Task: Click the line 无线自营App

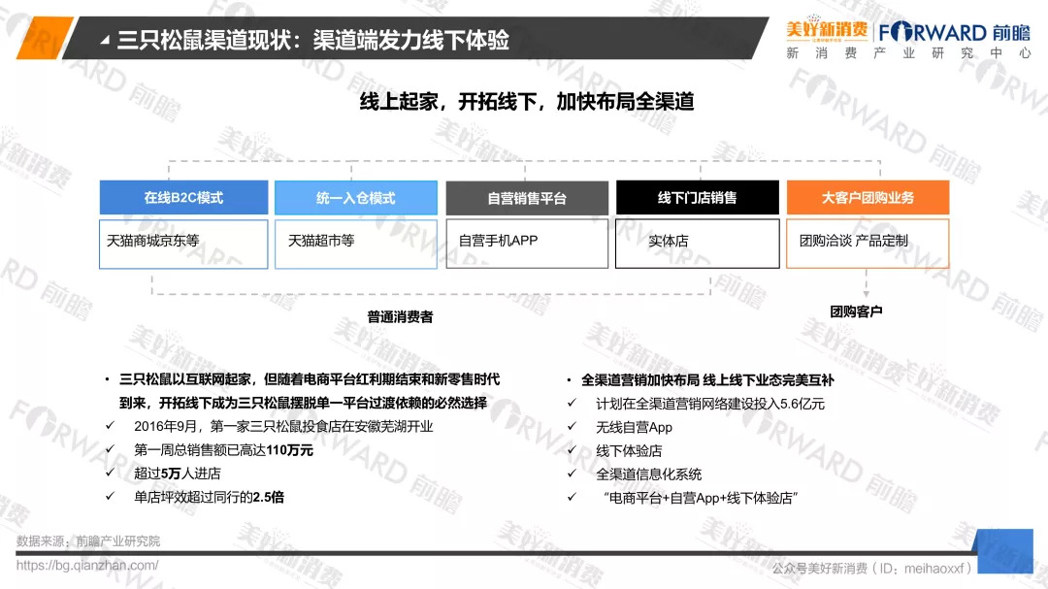Action: click(x=634, y=427)
